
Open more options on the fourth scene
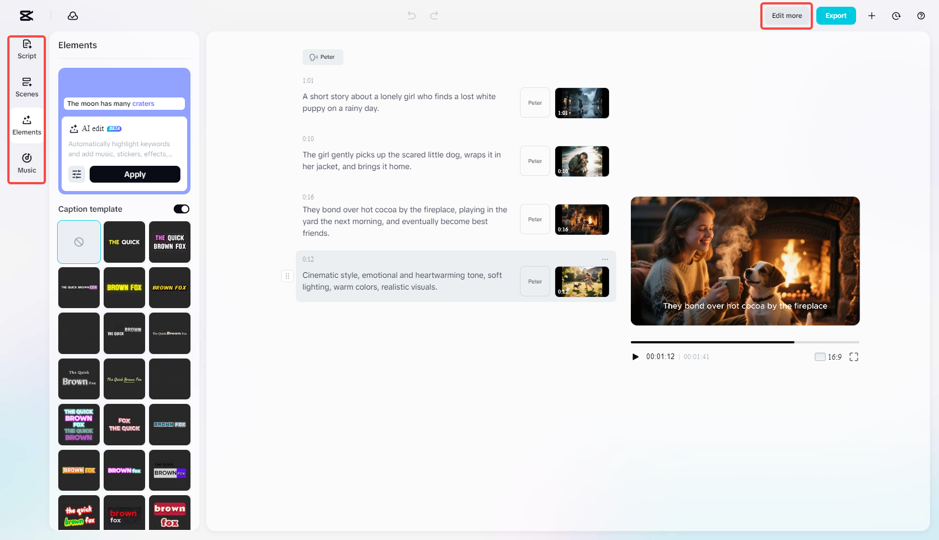(605, 259)
